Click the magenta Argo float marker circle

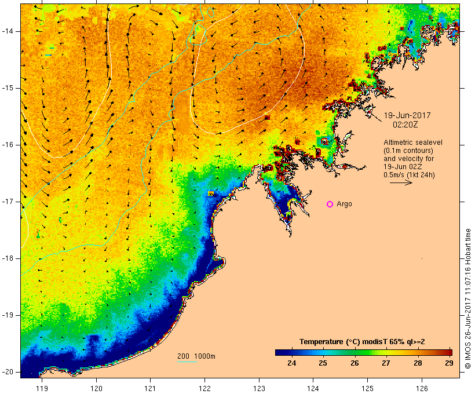point(330,205)
